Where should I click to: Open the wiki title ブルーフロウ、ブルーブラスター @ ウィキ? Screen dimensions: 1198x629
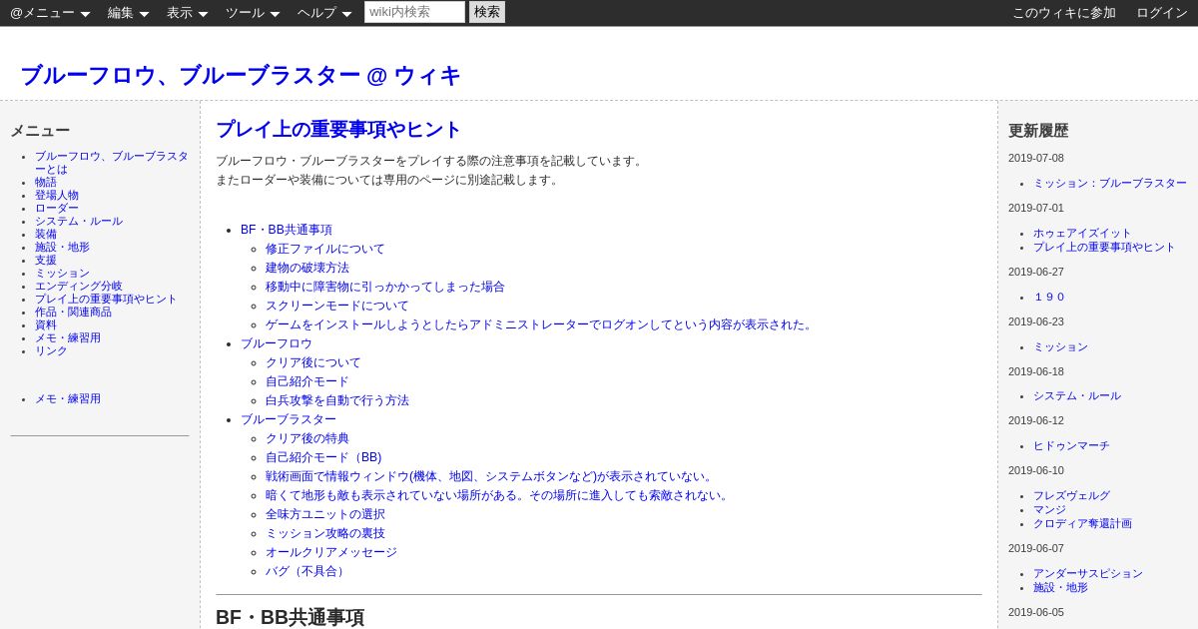pos(241,76)
